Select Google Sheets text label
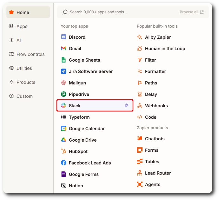 coord(84,60)
